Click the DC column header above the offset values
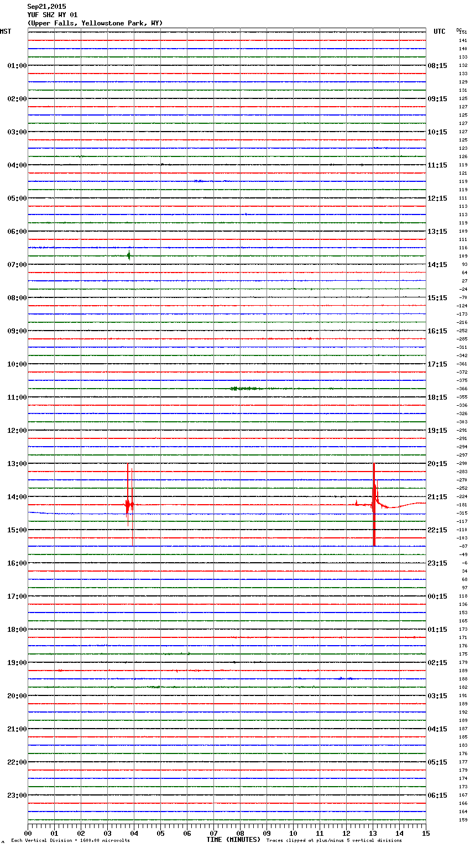The width and height of the screenshot is (470, 848). tap(459, 29)
